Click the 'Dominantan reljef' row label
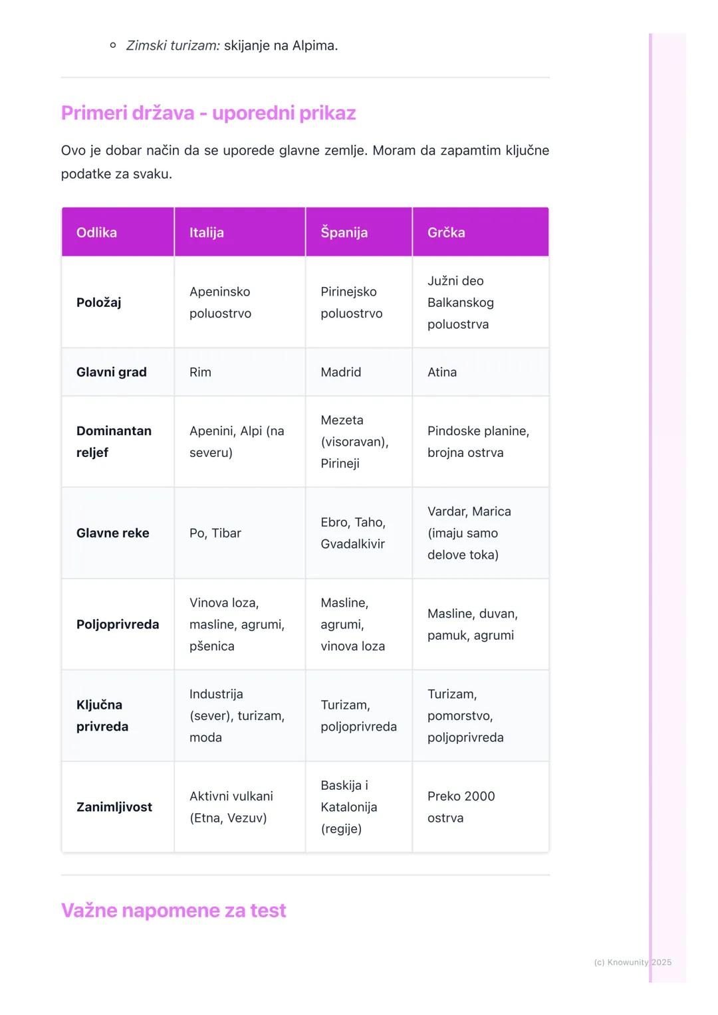This screenshot has width=718, height=1015. point(114,442)
